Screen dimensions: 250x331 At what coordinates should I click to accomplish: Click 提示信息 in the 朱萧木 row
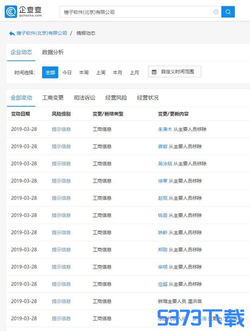point(61,129)
